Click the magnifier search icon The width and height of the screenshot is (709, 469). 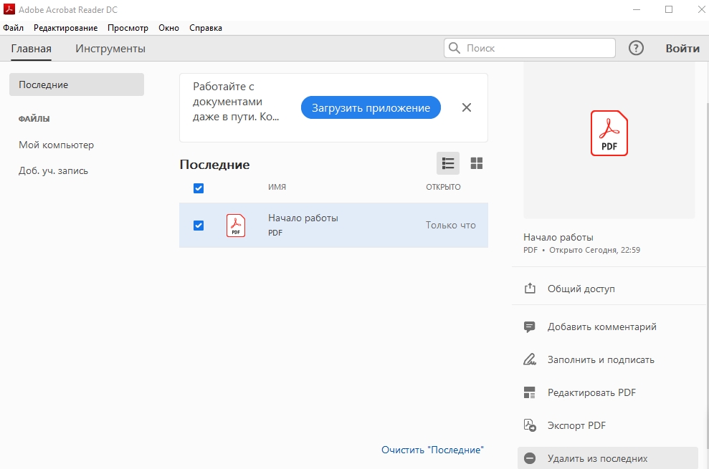pos(455,48)
